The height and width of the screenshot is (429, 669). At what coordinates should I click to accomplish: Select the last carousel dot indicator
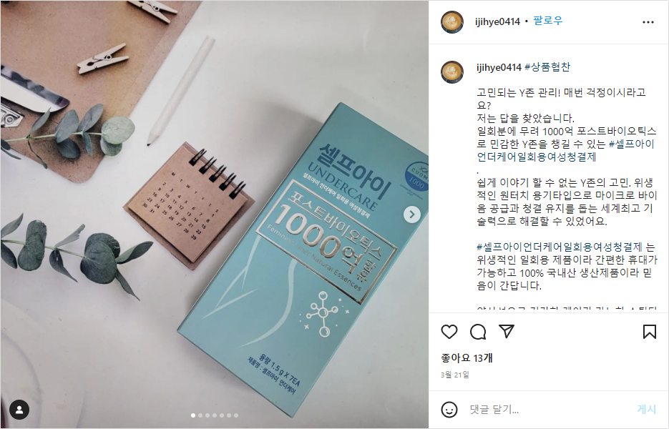click(x=236, y=415)
